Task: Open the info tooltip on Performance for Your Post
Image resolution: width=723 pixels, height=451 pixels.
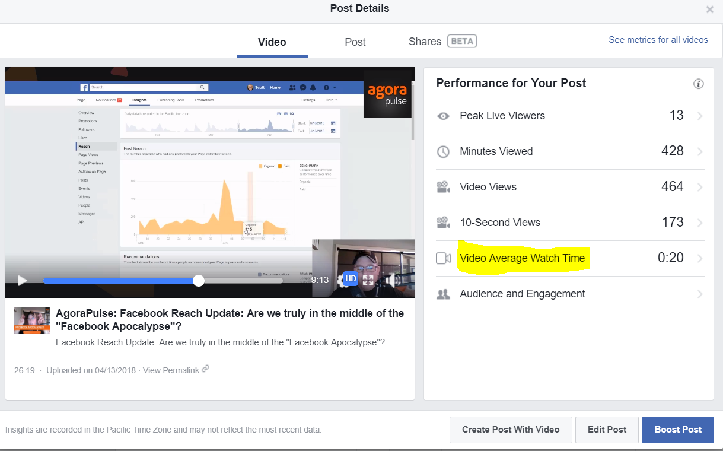Action: pos(698,83)
